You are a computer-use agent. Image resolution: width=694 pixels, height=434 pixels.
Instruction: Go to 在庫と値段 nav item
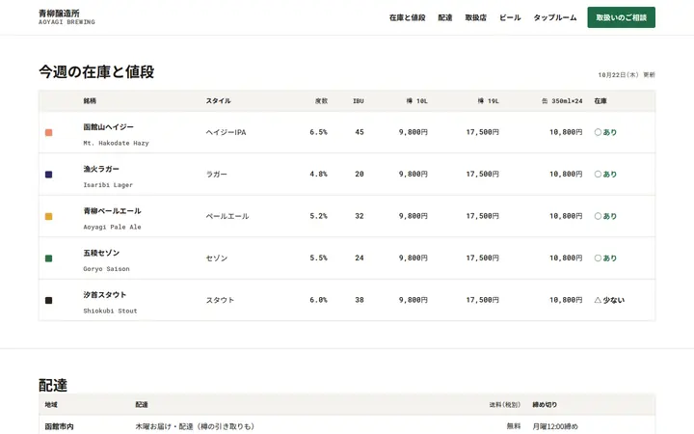tap(407, 17)
